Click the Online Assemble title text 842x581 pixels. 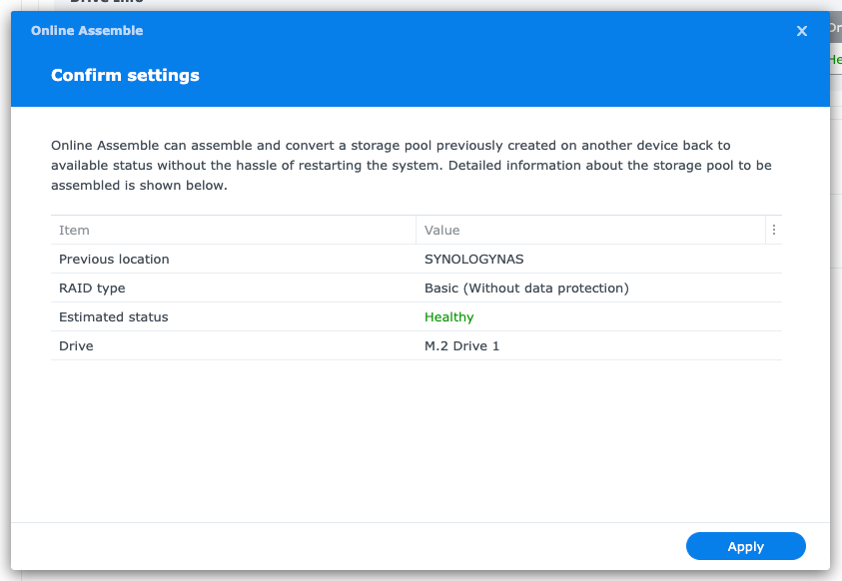pos(87,31)
